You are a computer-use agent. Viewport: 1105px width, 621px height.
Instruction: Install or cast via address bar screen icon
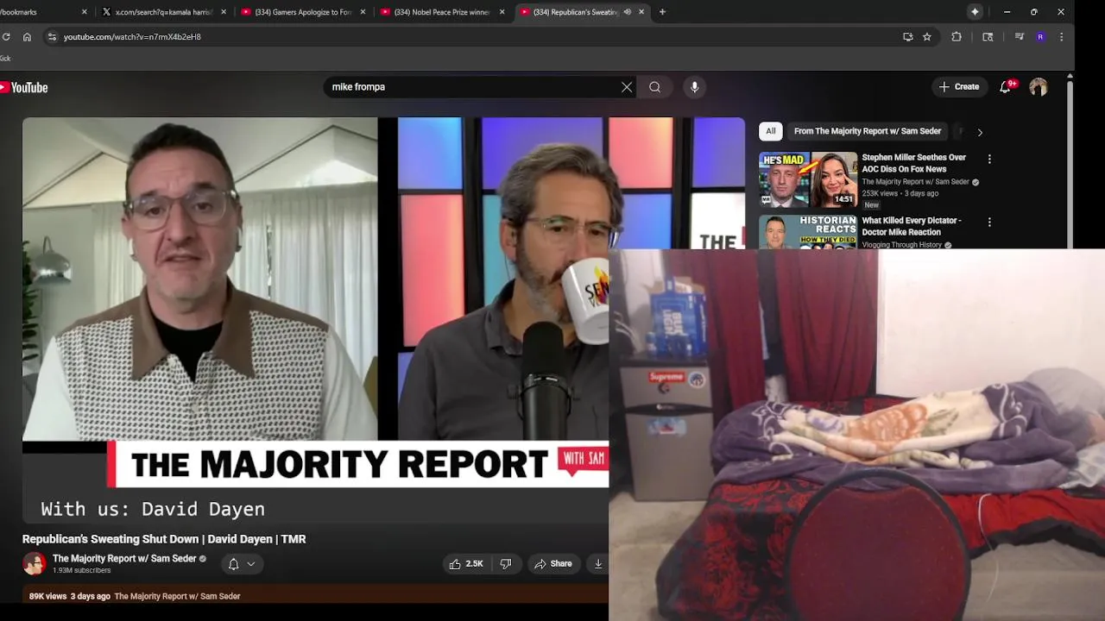[x=907, y=37]
